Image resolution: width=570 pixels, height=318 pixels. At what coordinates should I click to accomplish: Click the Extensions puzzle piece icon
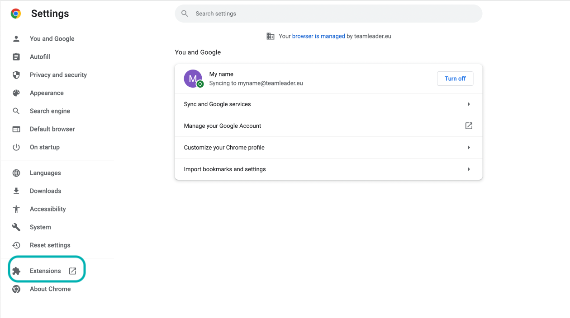[16, 271]
